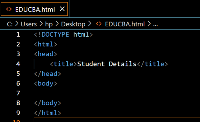Click EDUCBA.html in the breadcrumb path
Screen dimensions: 200x122
125,24
